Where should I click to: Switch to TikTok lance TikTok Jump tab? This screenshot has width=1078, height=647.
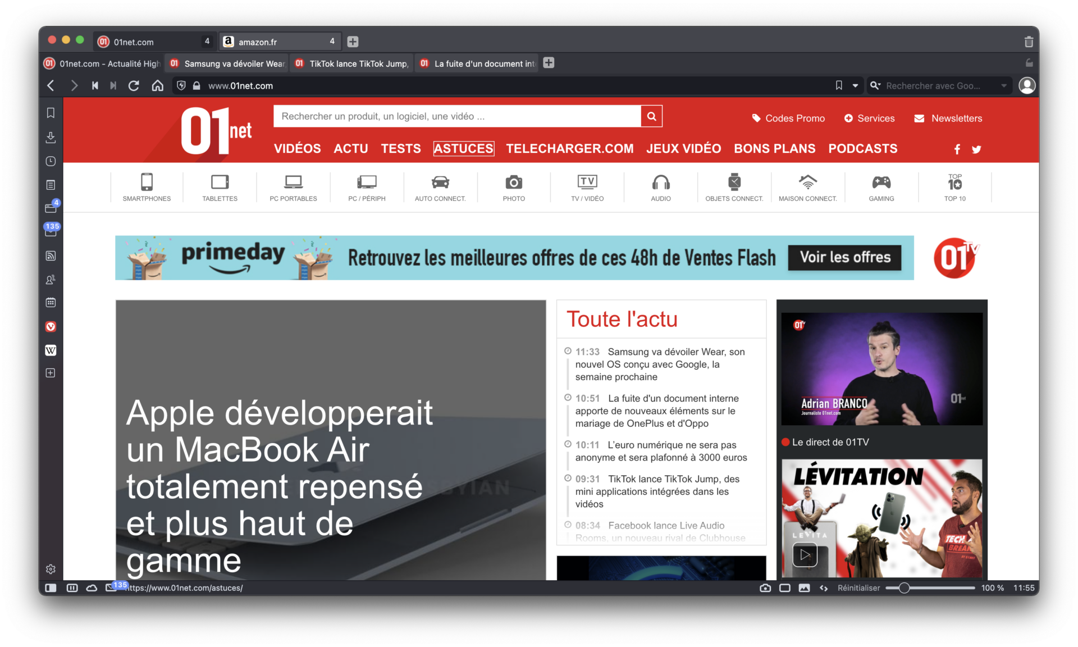(x=353, y=63)
